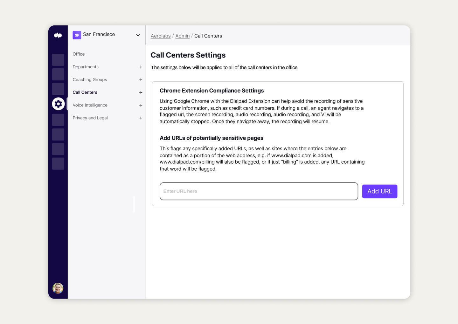Expand Call Centers using its plus control

point(141,92)
